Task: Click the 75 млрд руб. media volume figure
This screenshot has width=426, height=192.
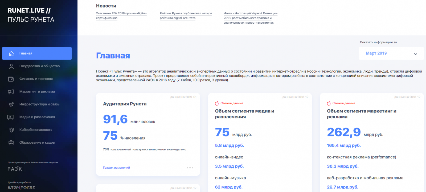Action: click(233, 132)
